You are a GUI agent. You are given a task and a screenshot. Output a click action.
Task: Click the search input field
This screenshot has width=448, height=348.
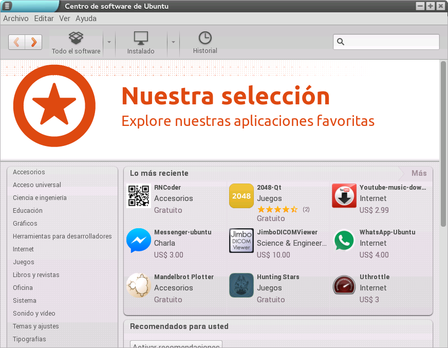[x=386, y=42]
